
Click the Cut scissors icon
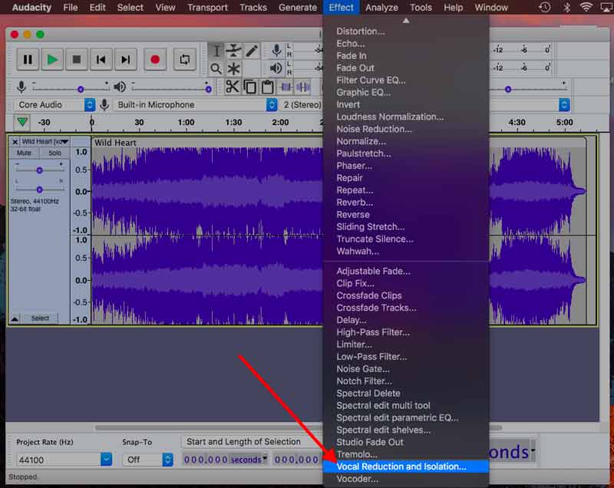pyautogui.click(x=232, y=87)
